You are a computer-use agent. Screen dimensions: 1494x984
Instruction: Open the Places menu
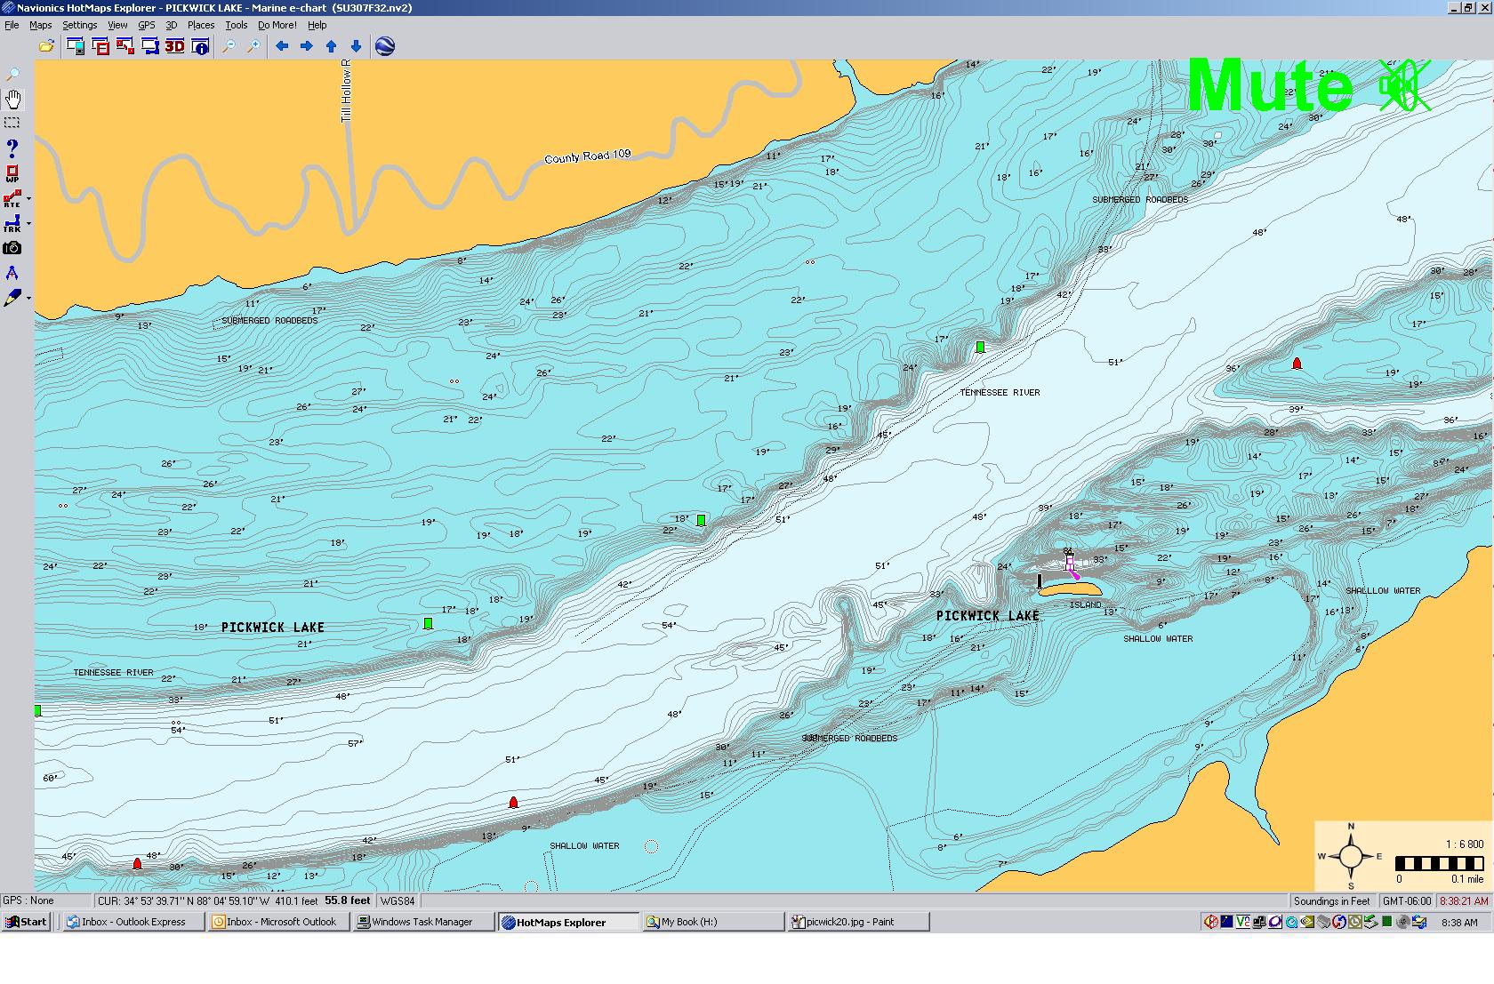[x=200, y=25]
